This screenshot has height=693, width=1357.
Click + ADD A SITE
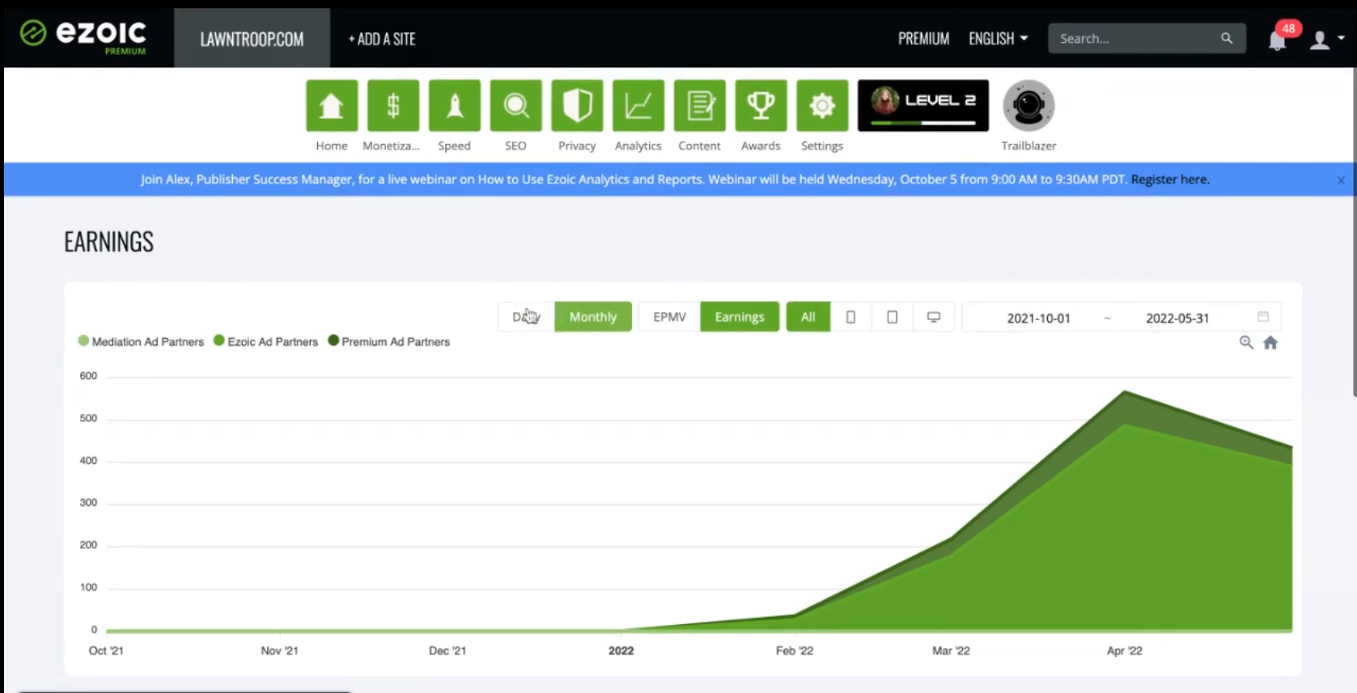point(382,39)
